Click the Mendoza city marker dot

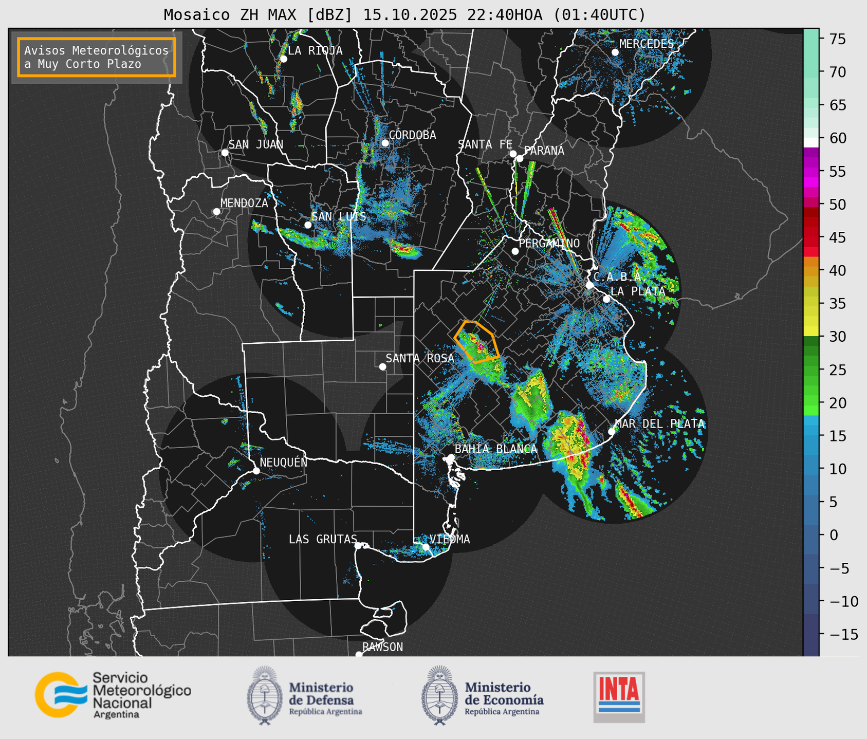point(216,212)
